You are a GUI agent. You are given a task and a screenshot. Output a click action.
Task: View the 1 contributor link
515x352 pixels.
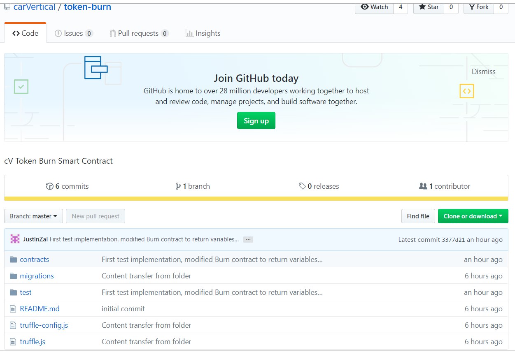[445, 186]
